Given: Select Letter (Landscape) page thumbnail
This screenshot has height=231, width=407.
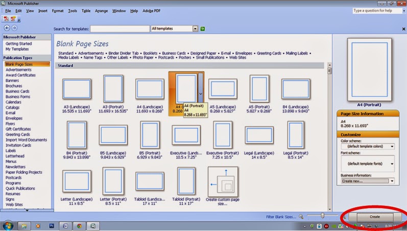Looking at the screenshot, I should click(x=77, y=181).
